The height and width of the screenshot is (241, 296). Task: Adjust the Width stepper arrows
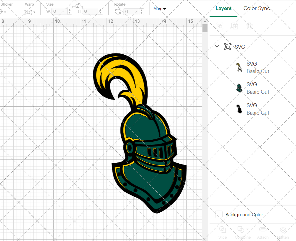[x=70, y=11]
